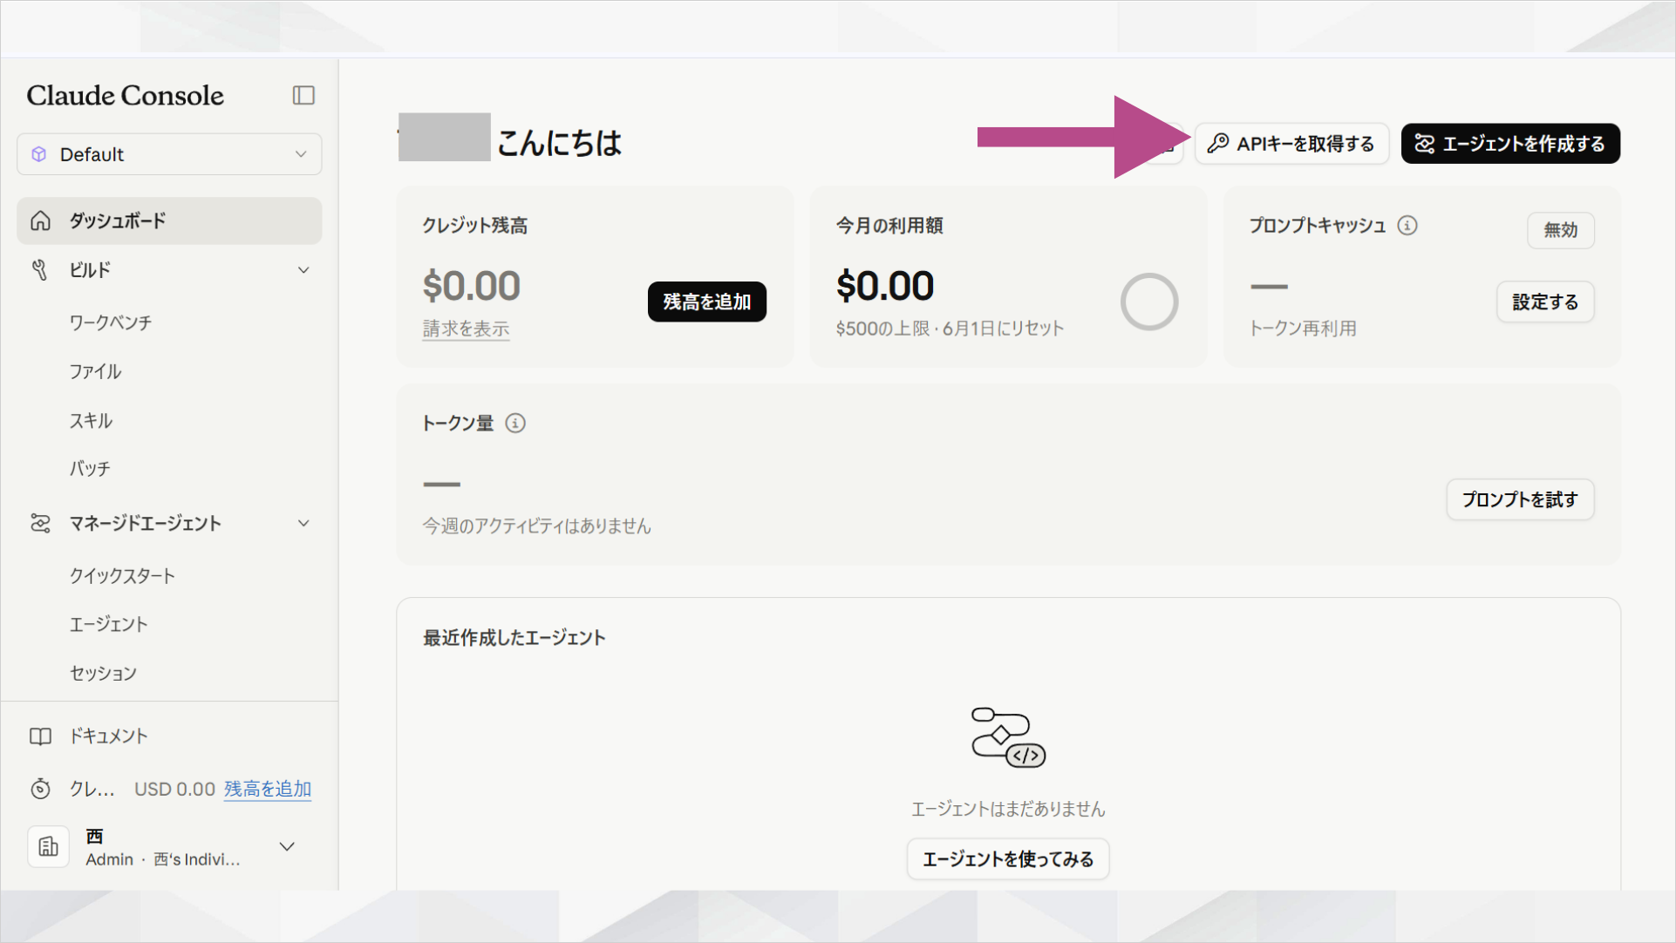Click the エージェントを使ってみる button

tap(1008, 859)
